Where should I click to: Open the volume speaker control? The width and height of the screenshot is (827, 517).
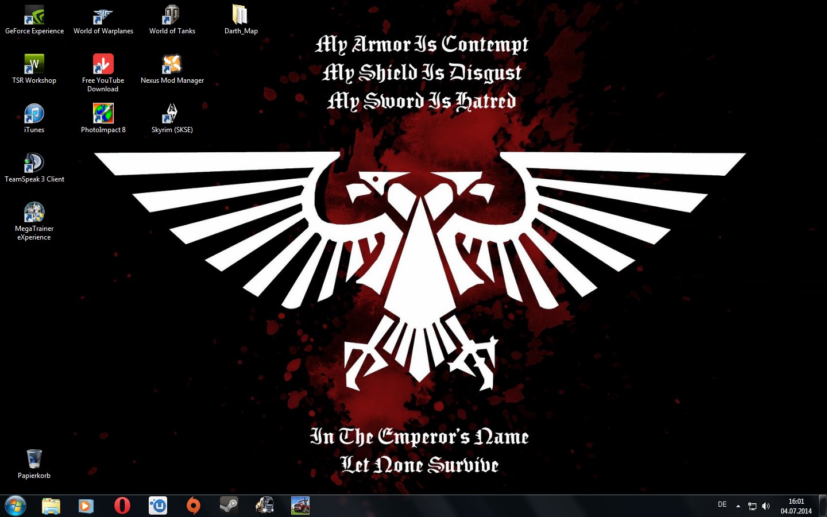pyautogui.click(x=766, y=506)
